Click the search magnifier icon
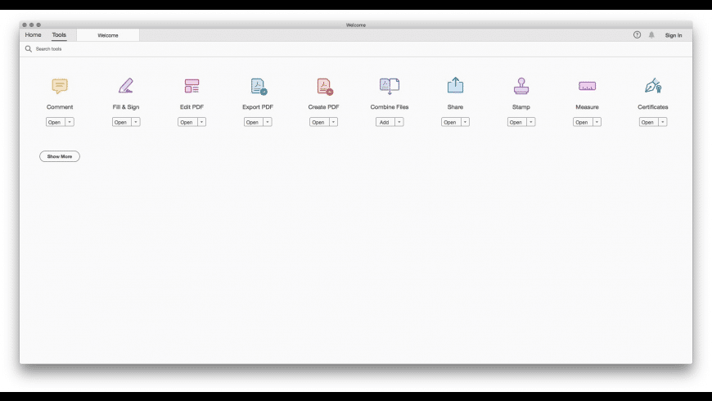712x401 pixels. [x=28, y=48]
